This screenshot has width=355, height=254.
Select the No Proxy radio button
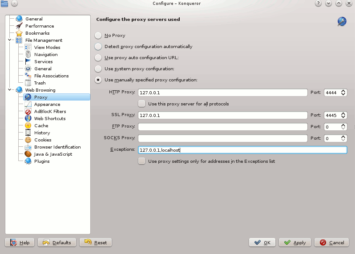click(98, 35)
